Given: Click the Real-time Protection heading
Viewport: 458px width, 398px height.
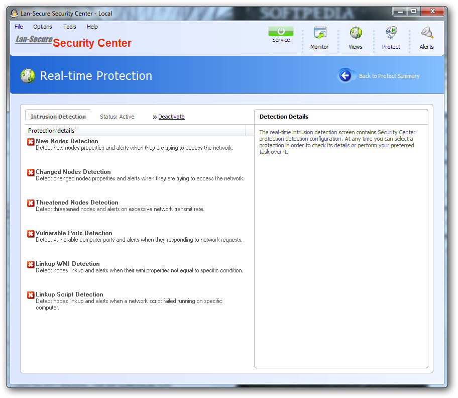Looking at the screenshot, I should [96, 76].
